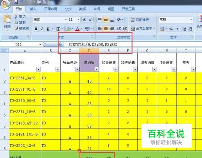Open the 30天销售 filter dropdown

coord(135,69)
